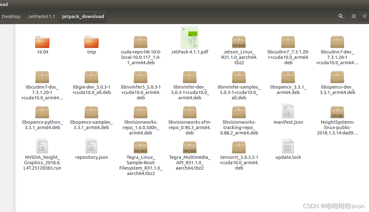Select the libvisionworks-sfm-repo package icon
This screenshot has width=369, height=212.
tap(190, 112)
